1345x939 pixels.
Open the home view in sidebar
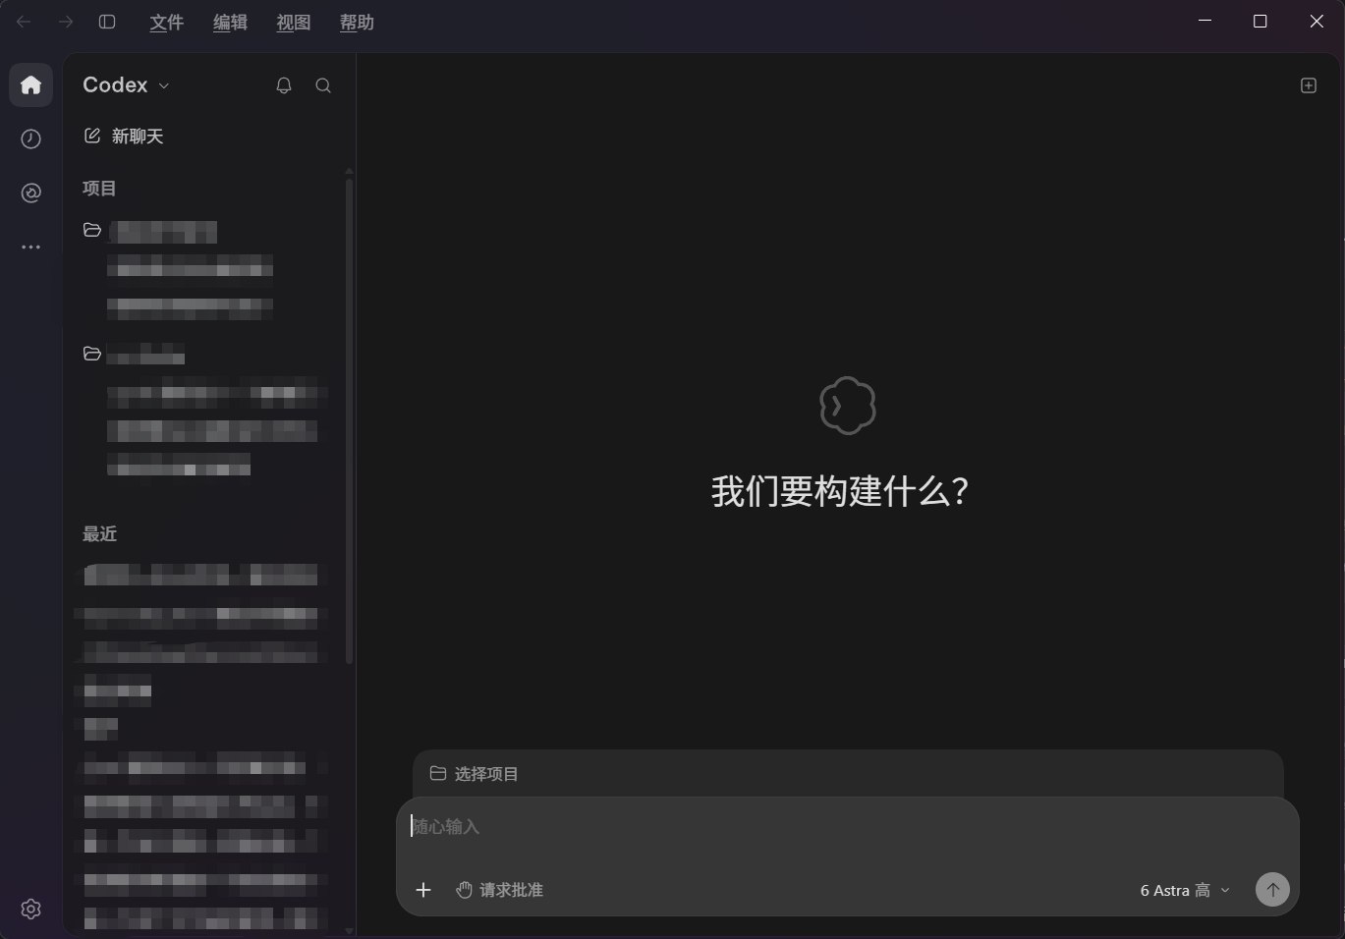click(30, 84)
